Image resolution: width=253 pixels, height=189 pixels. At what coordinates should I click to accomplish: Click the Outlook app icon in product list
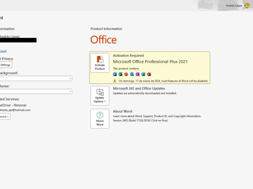(132, 74)
